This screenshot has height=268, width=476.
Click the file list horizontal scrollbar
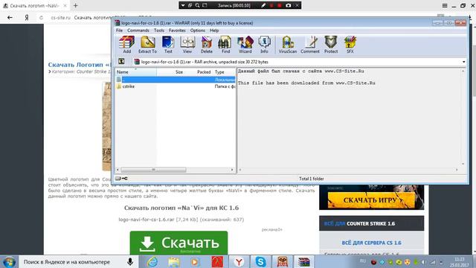pos(154,170)
